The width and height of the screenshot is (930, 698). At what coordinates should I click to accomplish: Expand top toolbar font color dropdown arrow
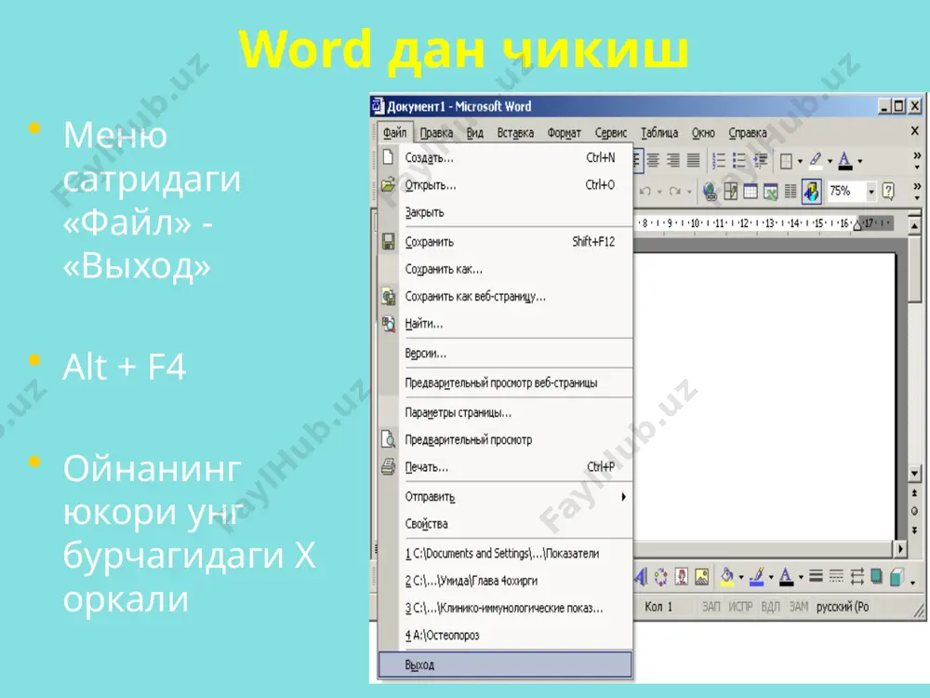(859, 161)
